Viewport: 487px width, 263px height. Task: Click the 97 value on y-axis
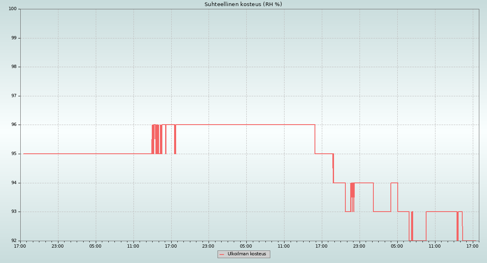coord(14,96)
